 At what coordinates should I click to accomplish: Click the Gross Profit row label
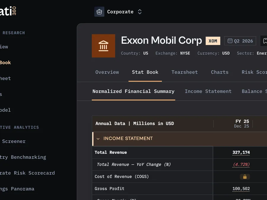coord(109,189)
